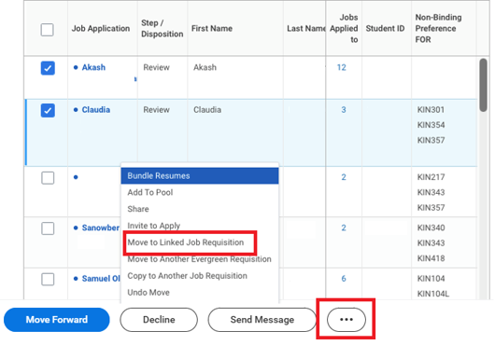
Task: Click Review status in Claudia row
Action: click(x=156, y=110)
